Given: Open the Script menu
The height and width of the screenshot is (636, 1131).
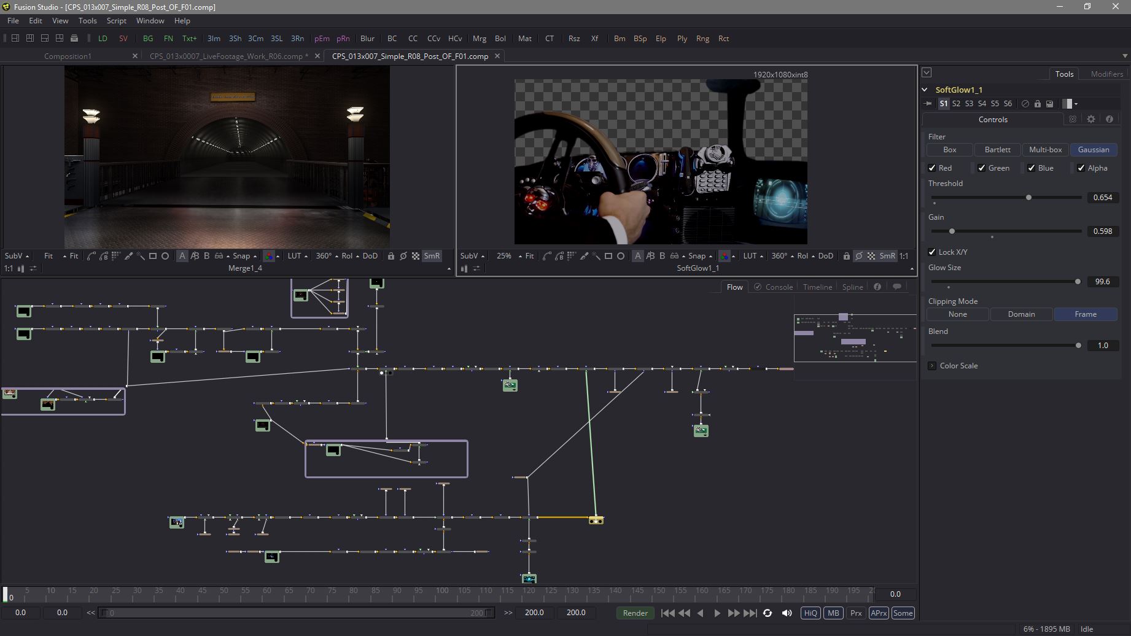Looking at the screenshot, I should pos(116,21).
